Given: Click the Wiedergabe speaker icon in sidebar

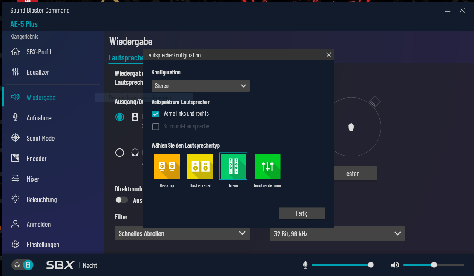Looking at the screenshot, I should click(x=15, y=97).
